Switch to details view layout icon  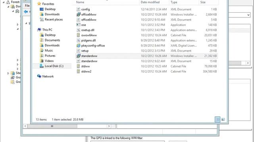click(x=217, y=120)
